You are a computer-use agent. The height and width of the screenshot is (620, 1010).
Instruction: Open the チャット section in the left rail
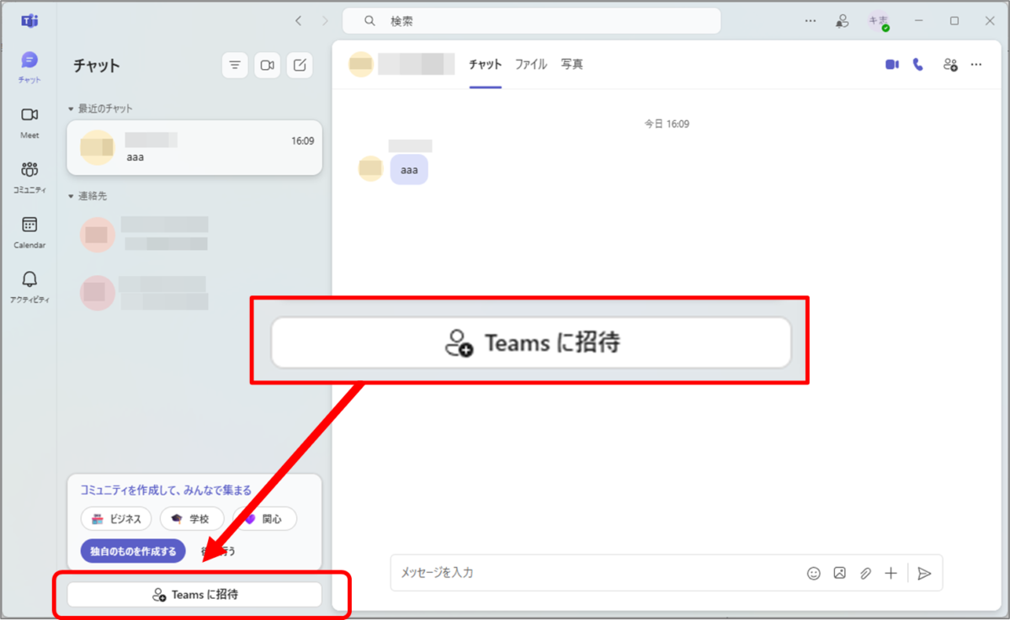29,67
